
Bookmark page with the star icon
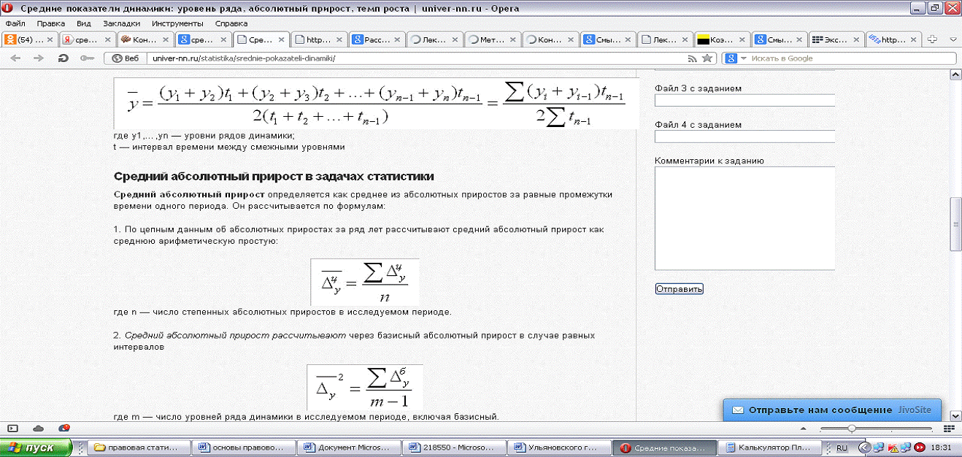tap(707, 58)
